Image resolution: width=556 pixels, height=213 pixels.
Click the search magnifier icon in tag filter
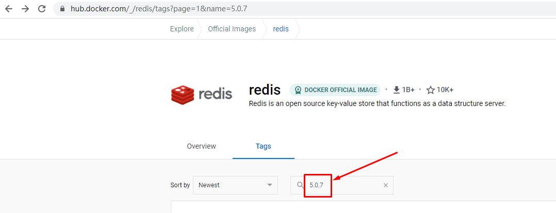coord(300,185)
